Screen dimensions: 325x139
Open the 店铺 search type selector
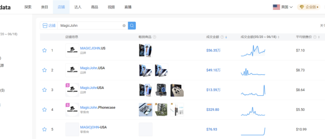(x=49, y=26)
